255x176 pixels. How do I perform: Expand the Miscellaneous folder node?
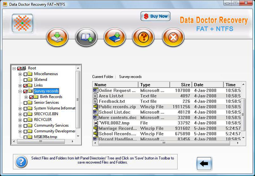pos(20,74)
